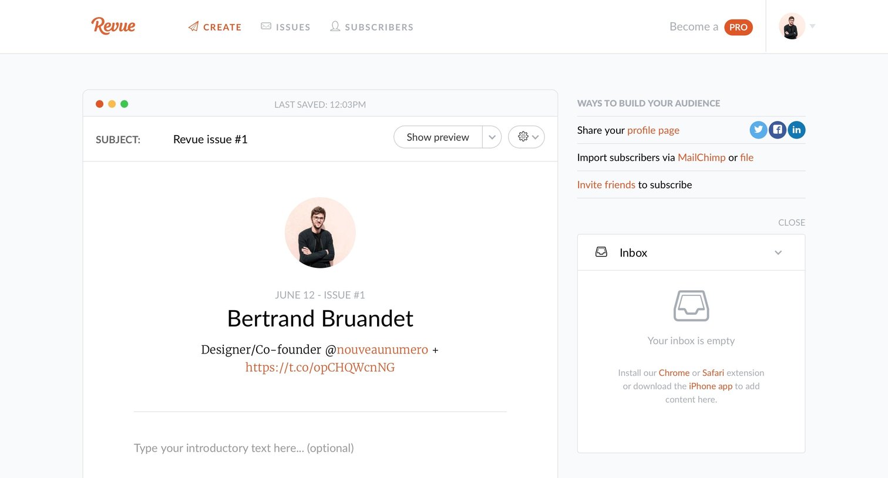
Task: Open the account menu arrow beside avatar
Action: tap(812, 26)
